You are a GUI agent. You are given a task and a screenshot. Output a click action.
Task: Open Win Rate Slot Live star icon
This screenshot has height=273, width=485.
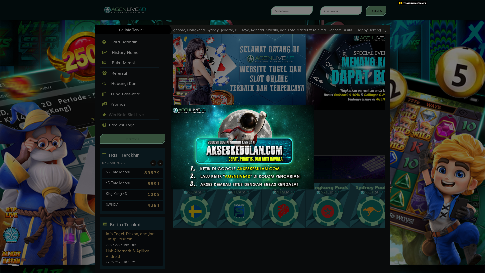pyautogui.click(x=104, y=115)
